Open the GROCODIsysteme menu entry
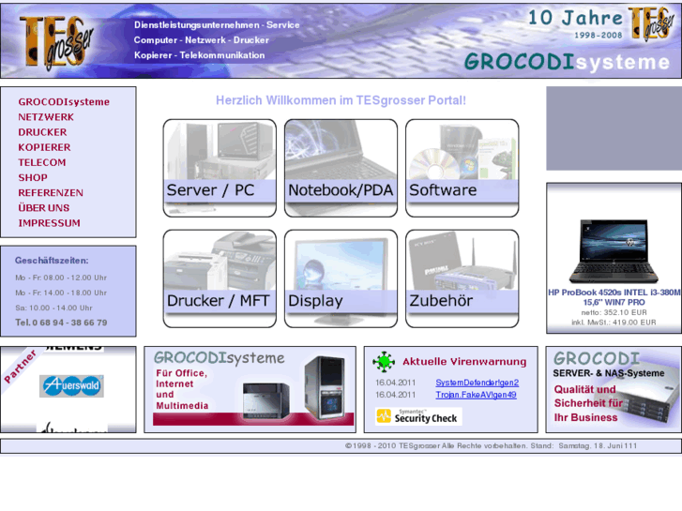This screenshot has width=682, height=511. click(x=64, y=102)
